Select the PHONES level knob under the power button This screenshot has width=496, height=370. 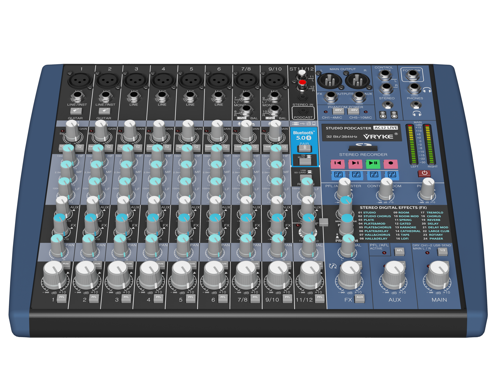[427, 189]
